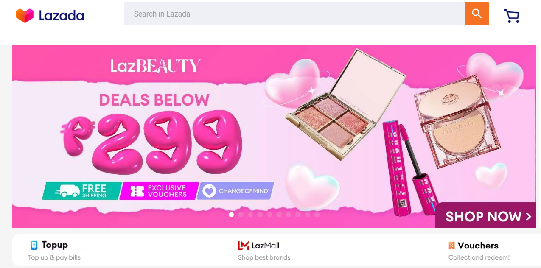Click the LazMall LM logo icon
This screenshot has width=541, height=268.
[x=243, y=246]
